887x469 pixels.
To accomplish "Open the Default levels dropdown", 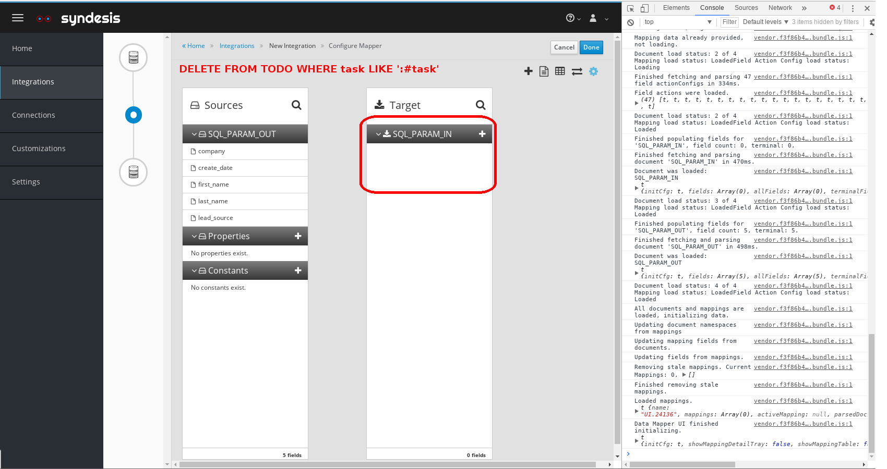I will coord(764,22).
